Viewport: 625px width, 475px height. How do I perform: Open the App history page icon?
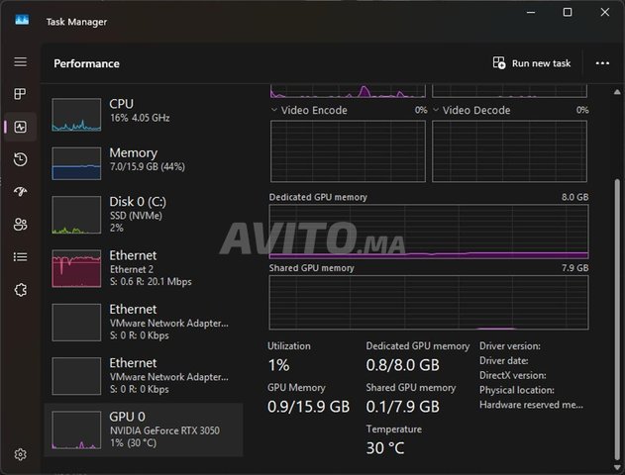coord(20,159)
